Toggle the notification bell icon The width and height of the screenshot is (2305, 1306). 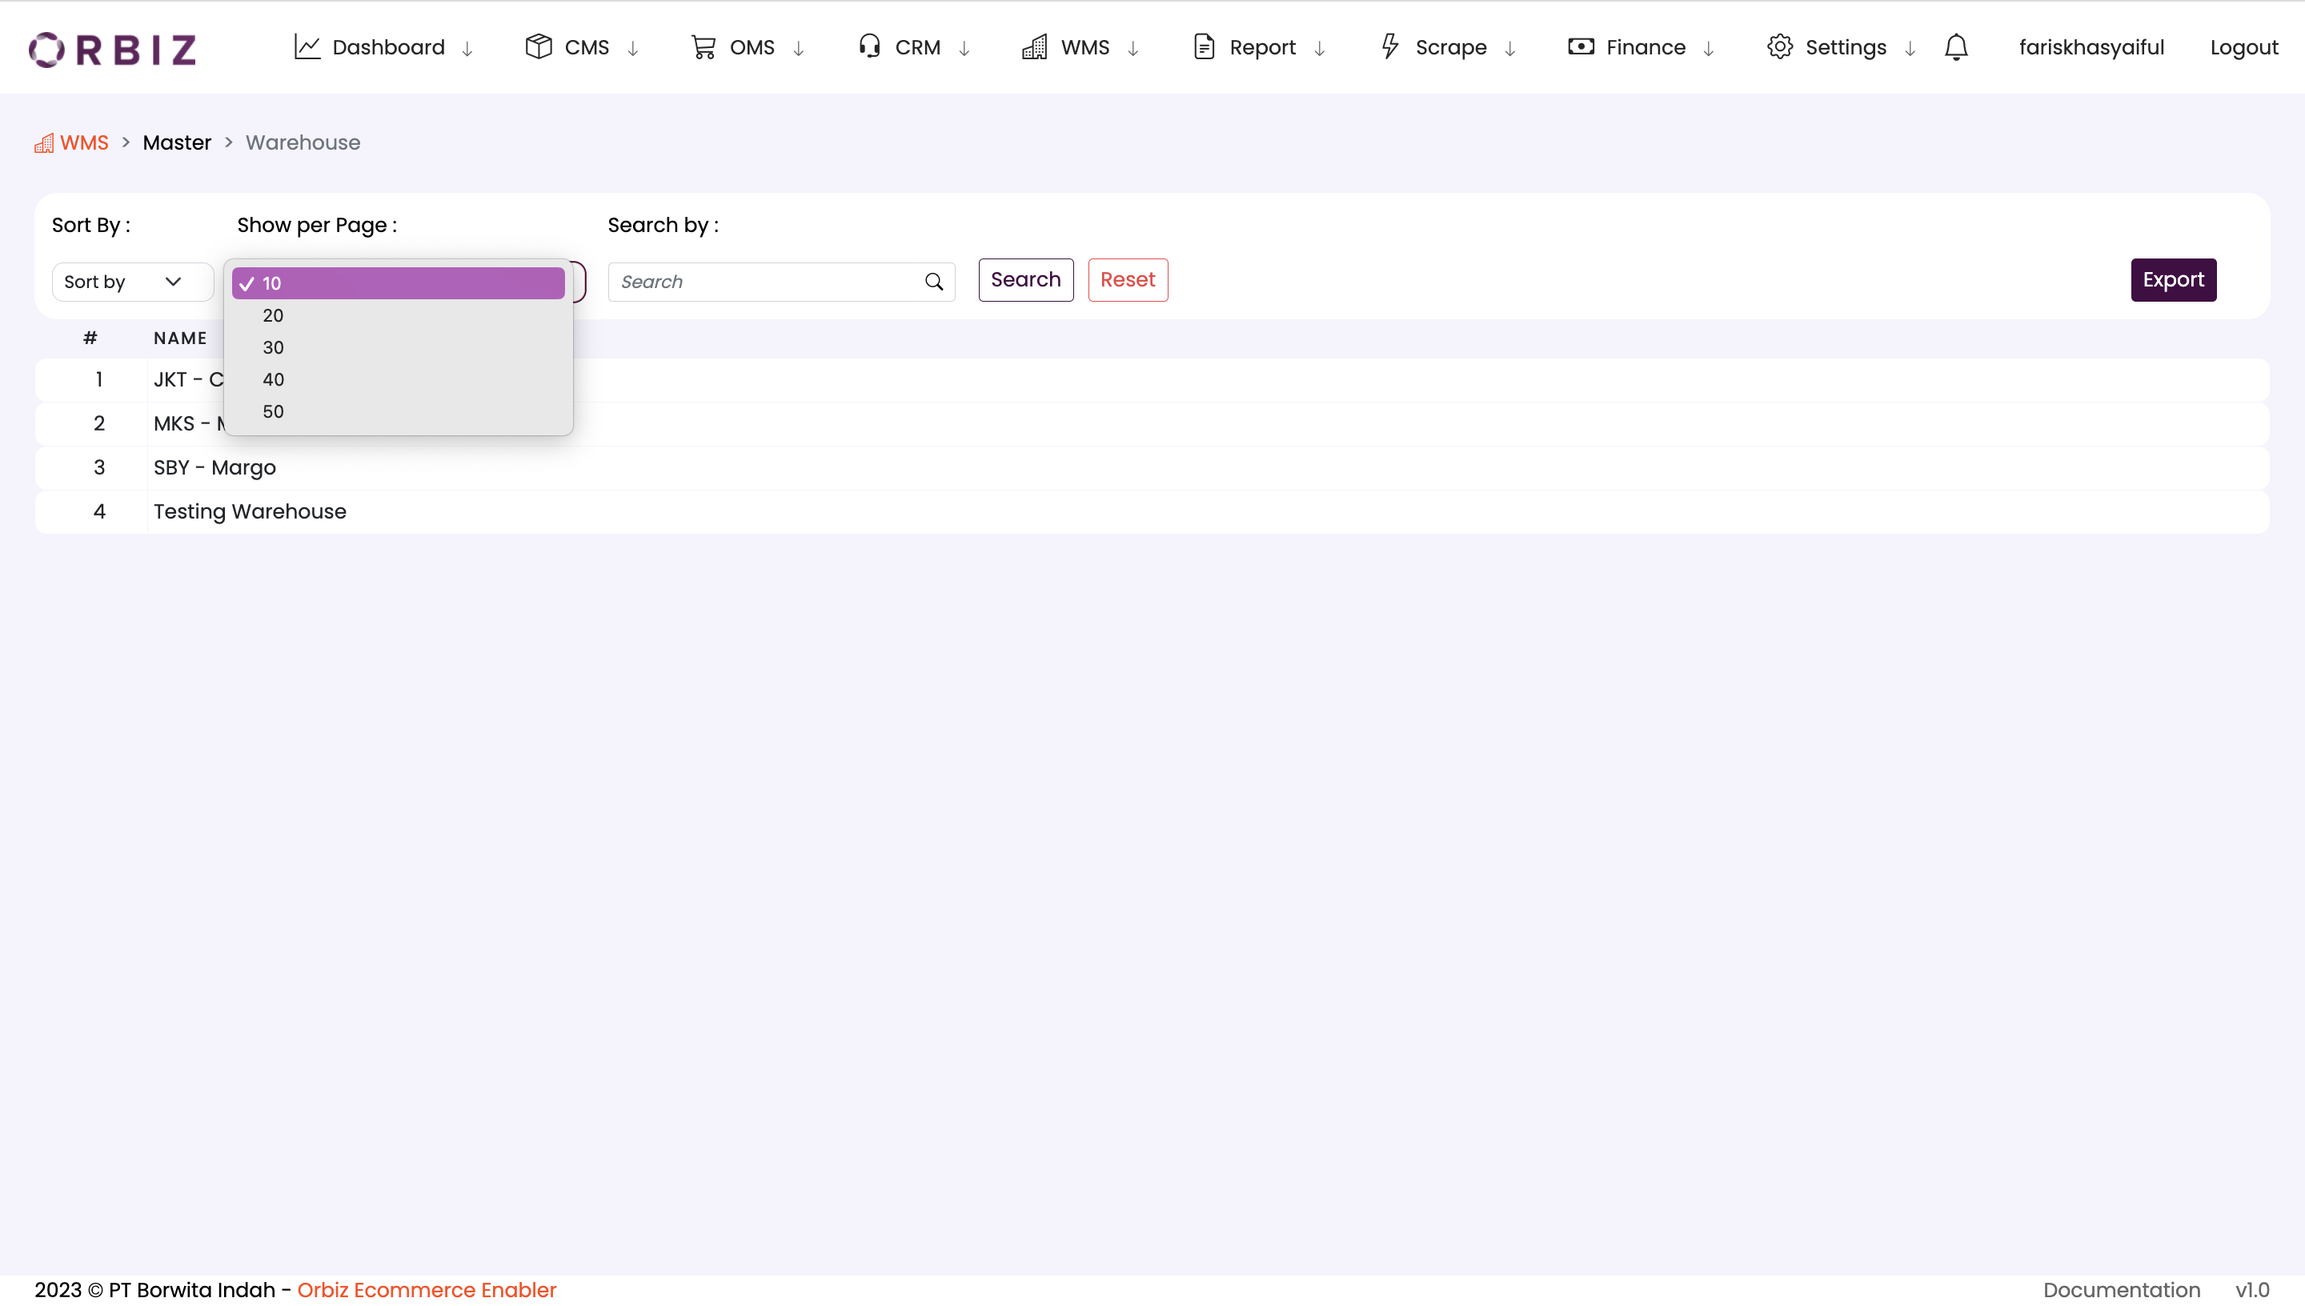coord(1957,47)
